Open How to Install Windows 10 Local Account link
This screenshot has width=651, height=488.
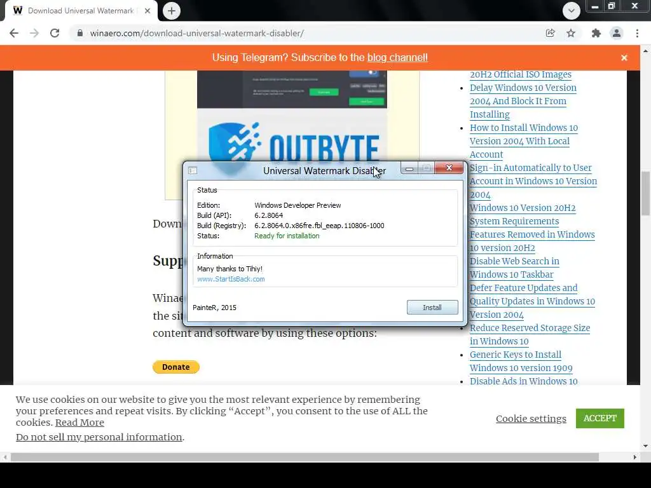[x=524, y=141]
